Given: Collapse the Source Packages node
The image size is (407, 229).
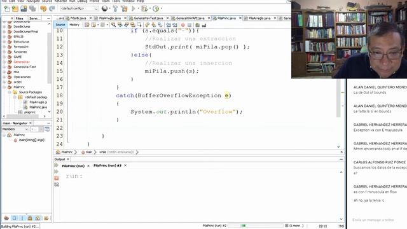Looking at the screenshot, I should pyautogui.click(x=10, y=92).
